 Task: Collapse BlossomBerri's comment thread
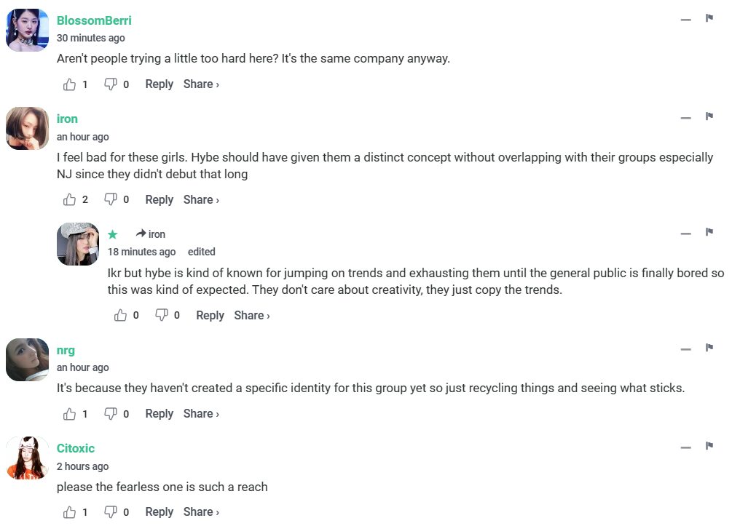tap(685, 20)
